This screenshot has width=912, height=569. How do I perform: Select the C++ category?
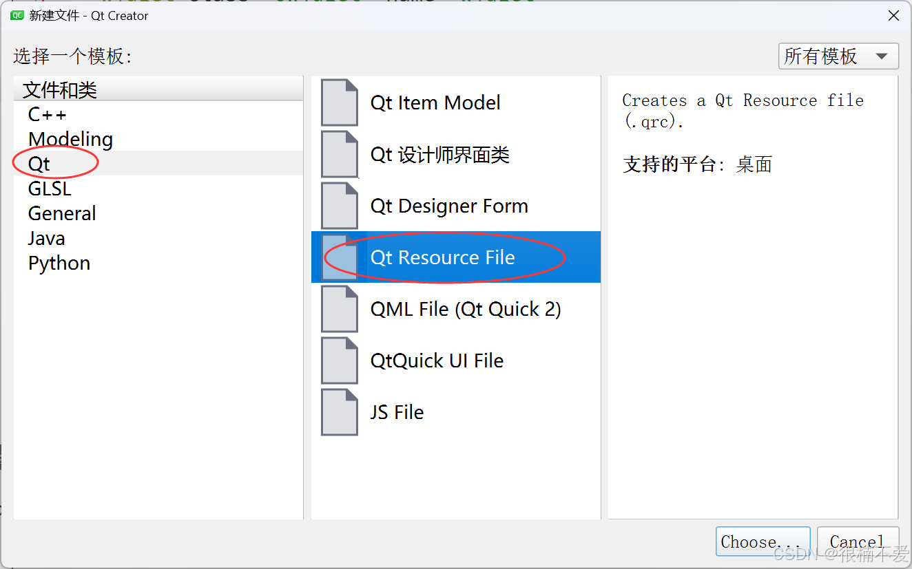158,114
